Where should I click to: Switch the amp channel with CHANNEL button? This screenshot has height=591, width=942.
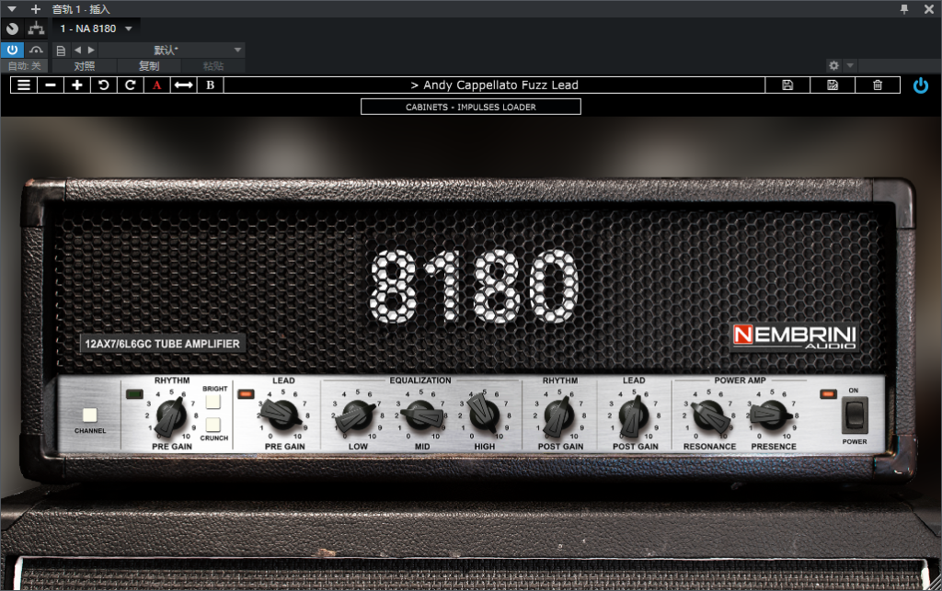[89, 415]
